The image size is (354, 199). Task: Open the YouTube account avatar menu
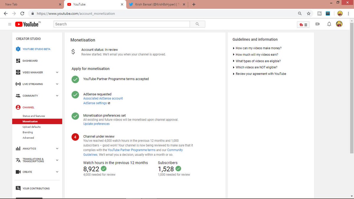coord(339,24)
